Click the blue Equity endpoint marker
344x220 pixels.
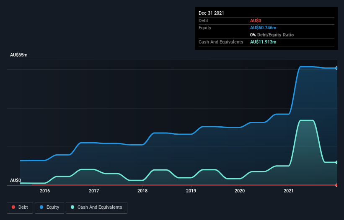337,68
